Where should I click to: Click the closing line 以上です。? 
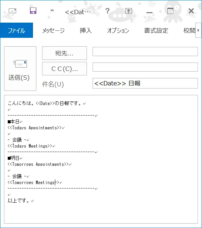coord(19,201)
